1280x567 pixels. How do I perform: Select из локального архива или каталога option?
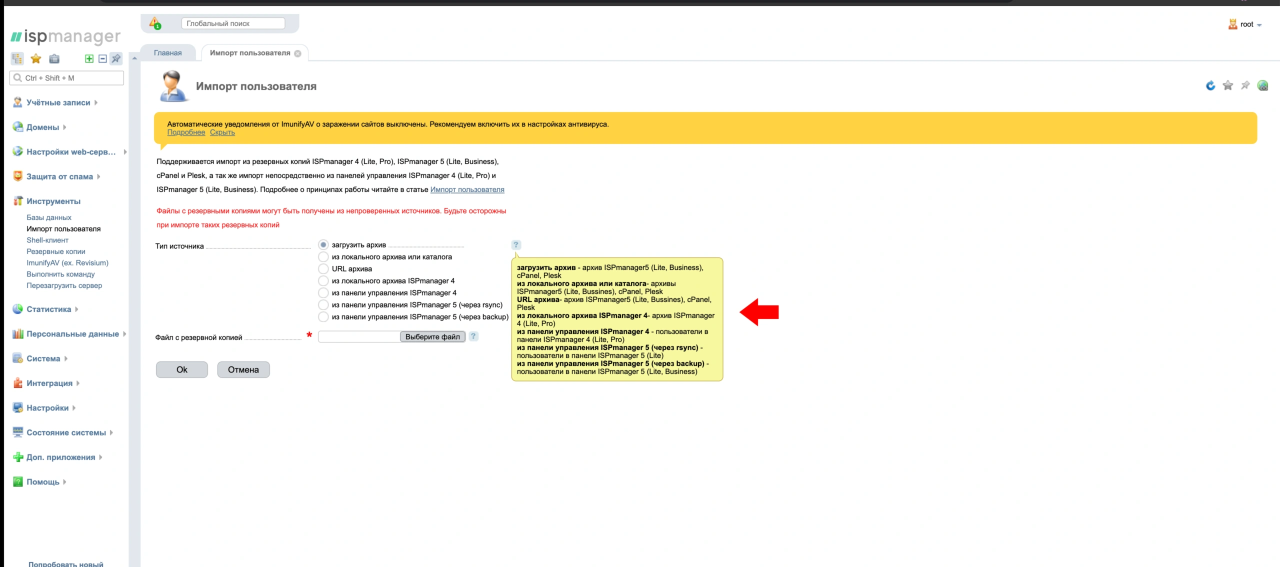pyautogui.click(x=323, y=257)
